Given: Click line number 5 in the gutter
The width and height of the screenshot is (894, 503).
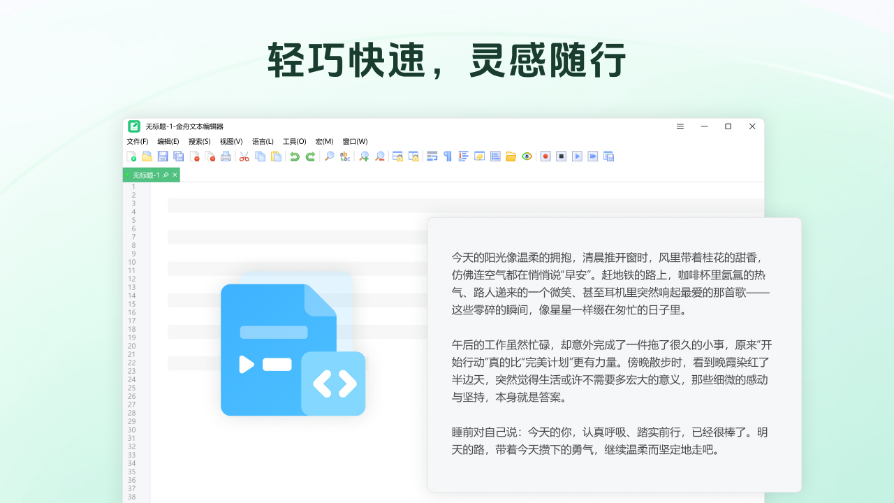Looking at the screenshot, I should [x=132, y=219].
